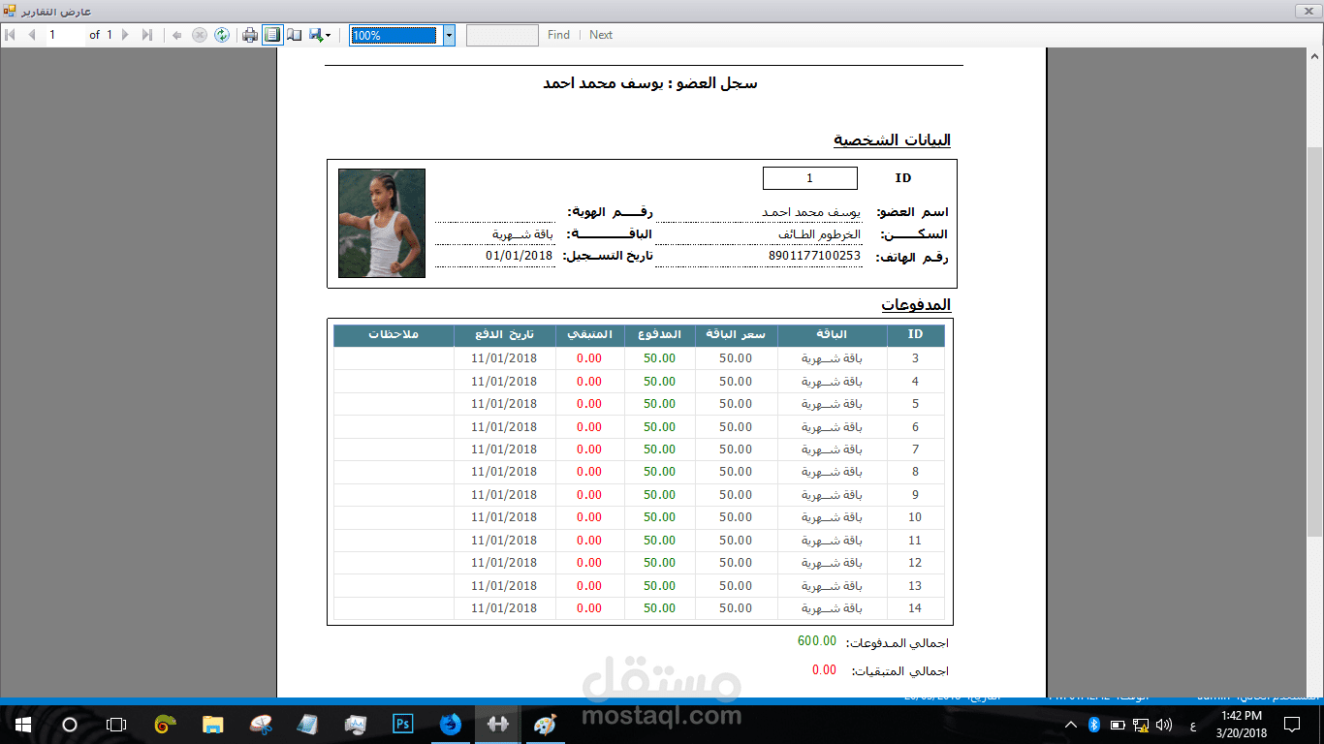The image size is (1324, 744).
Task: Click ID cell 7 in payments table
Action: pyautogui.click(x=915, y=449)
